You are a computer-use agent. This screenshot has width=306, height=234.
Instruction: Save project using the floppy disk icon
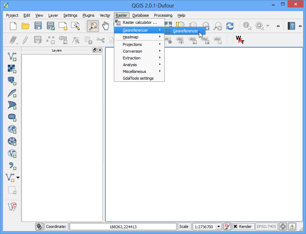(38, 26)
